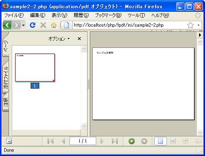Bookmark this page with the star icon
This screenshot has width=205, height=156.
coord(190,25)
